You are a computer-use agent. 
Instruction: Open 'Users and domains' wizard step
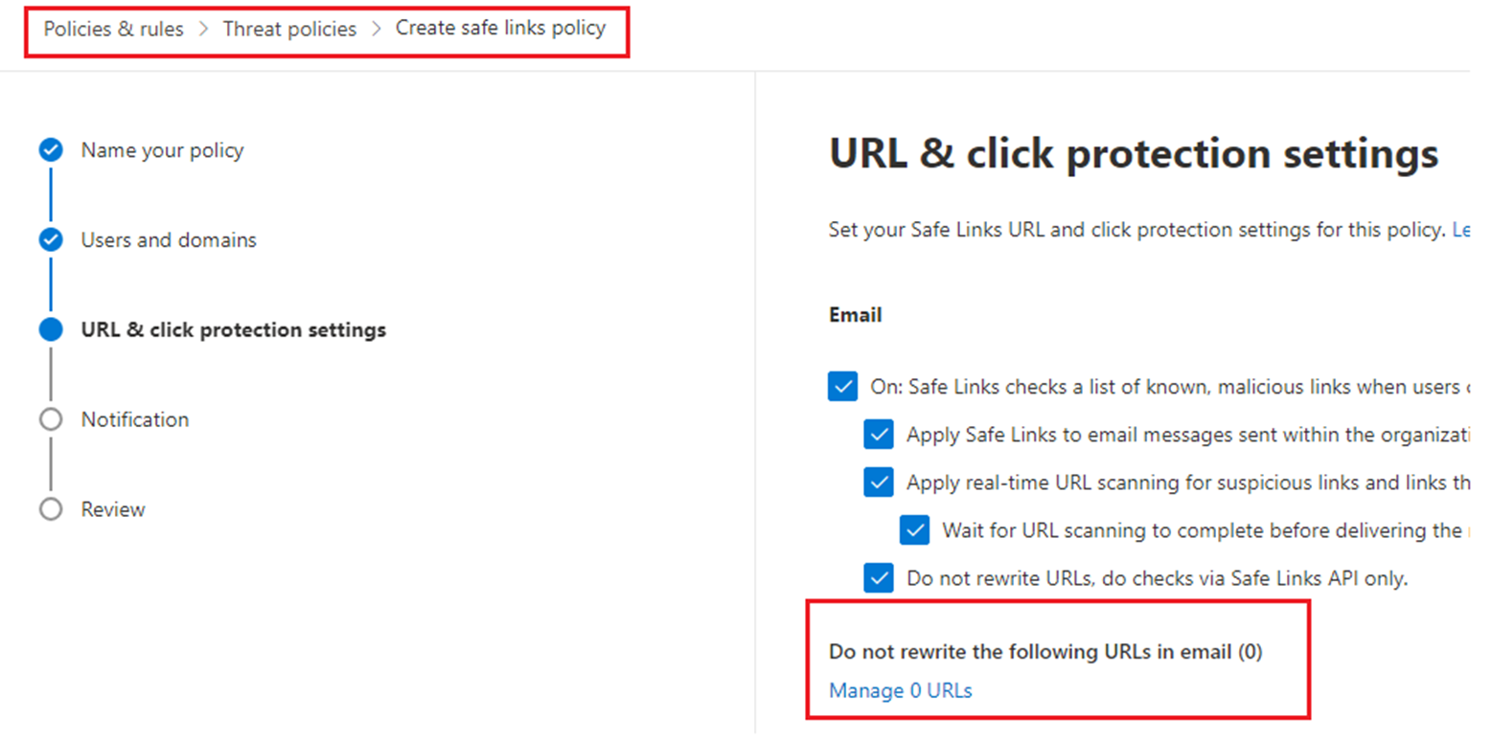click(x=169, y=240)
